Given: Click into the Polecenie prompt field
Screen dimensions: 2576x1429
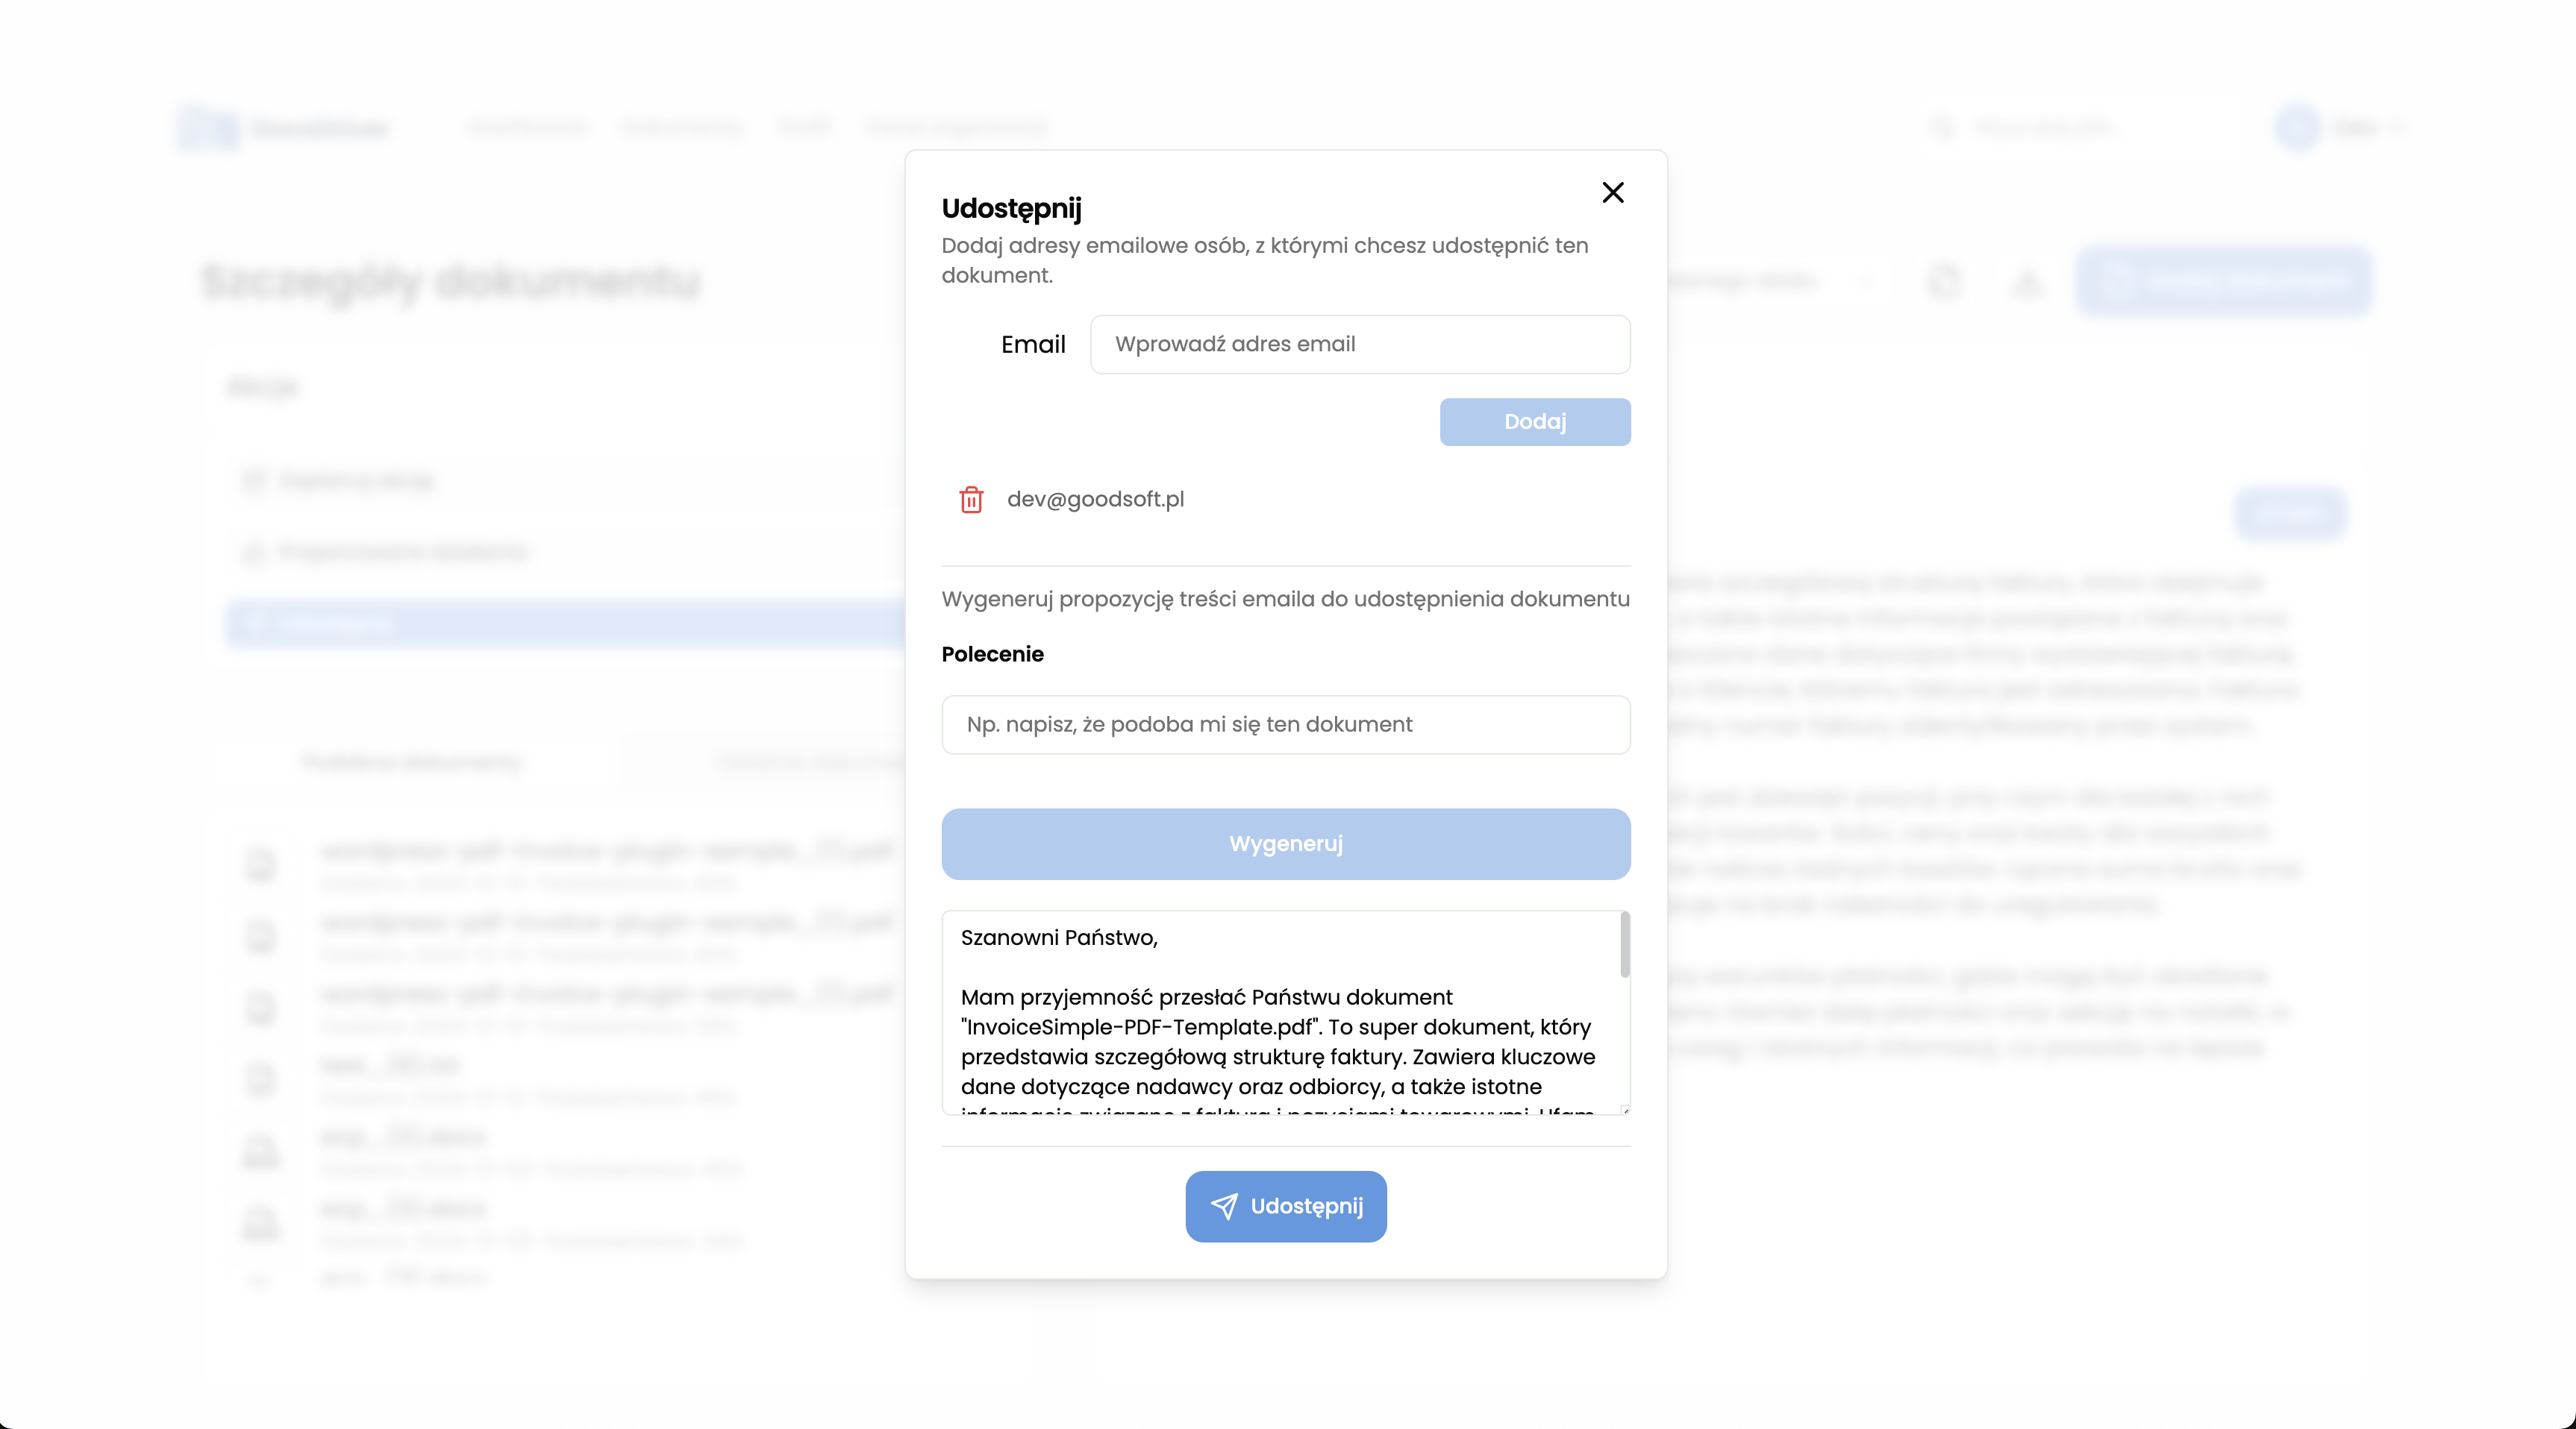Looking at the screenshot, I should tap(1285, 724).
